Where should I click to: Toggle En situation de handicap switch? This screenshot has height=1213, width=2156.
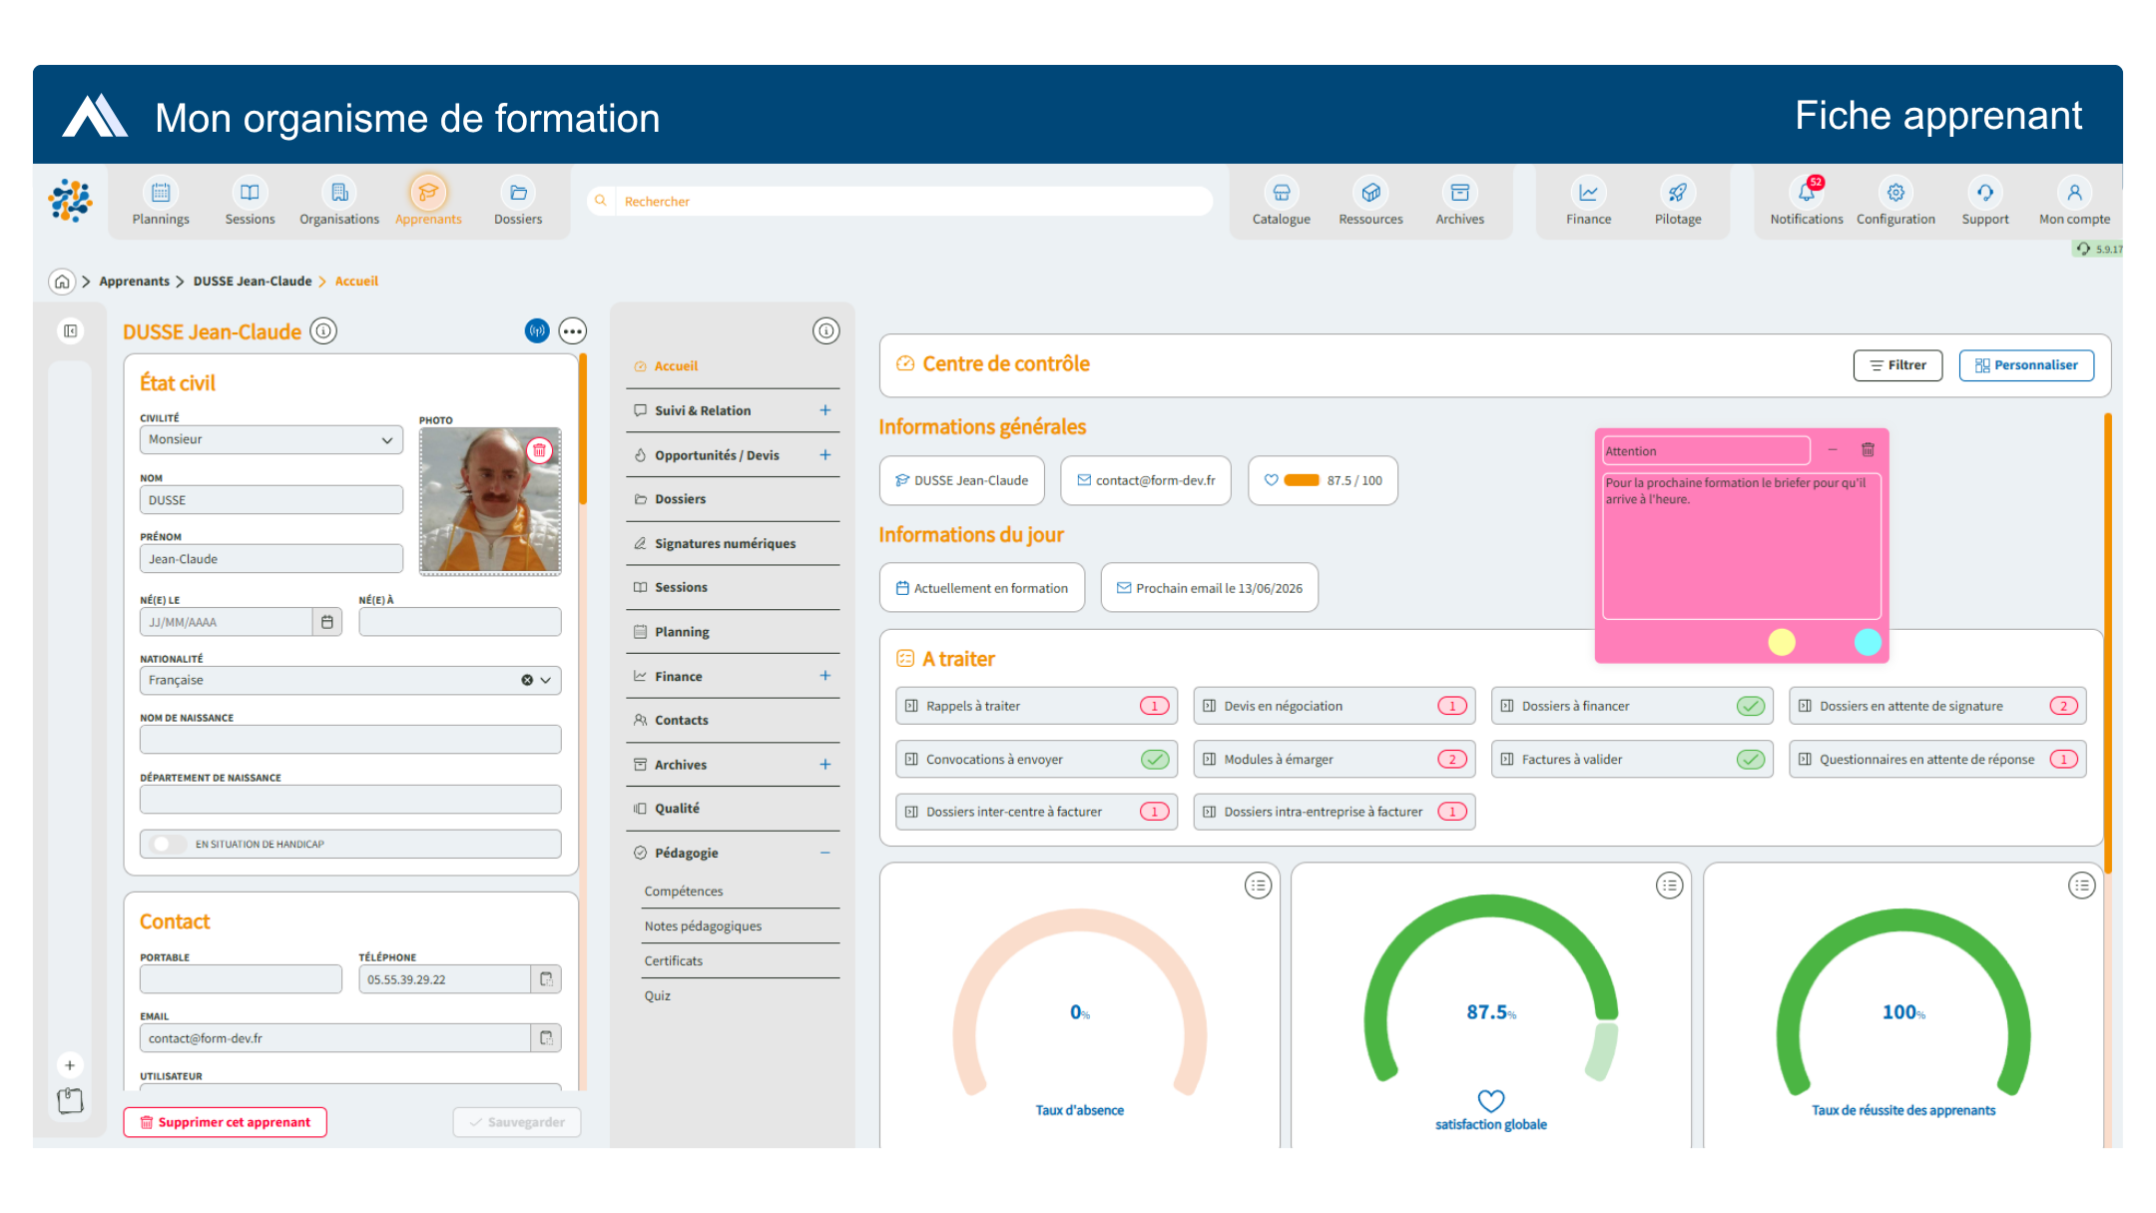click(x=168, y=845)
